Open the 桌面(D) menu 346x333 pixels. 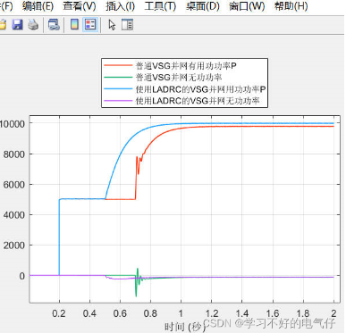pyautogui.click(x=203, y=6)
